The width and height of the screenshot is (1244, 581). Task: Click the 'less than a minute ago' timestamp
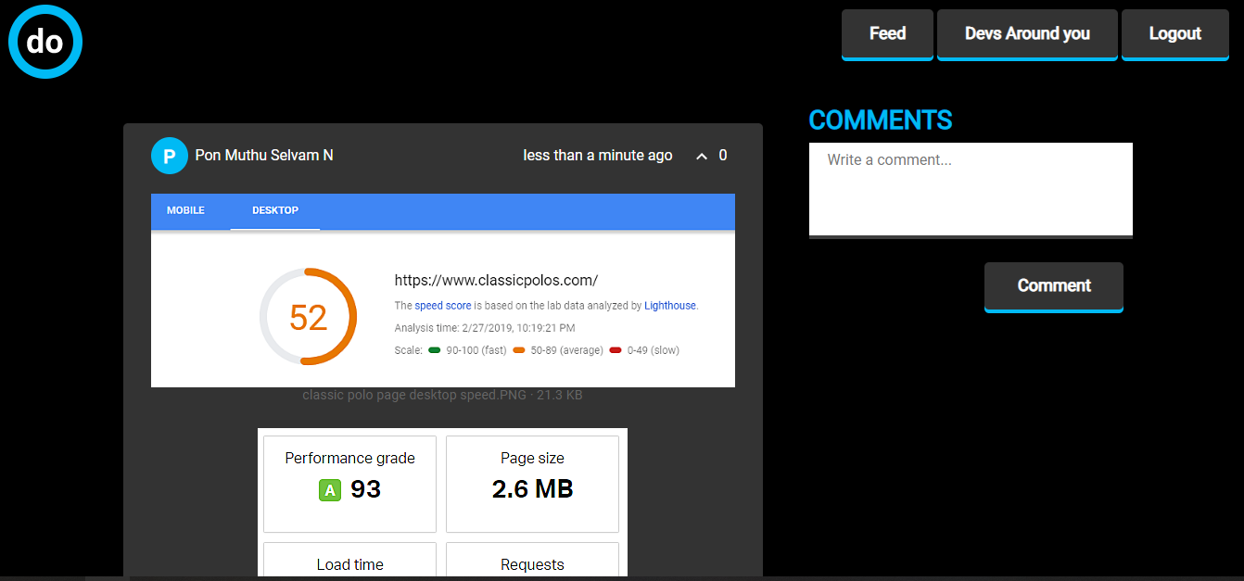click(598, 156)
